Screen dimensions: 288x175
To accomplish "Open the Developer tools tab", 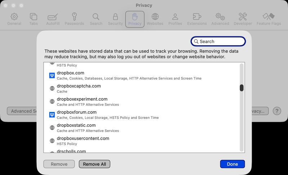I will click(243, 19).
